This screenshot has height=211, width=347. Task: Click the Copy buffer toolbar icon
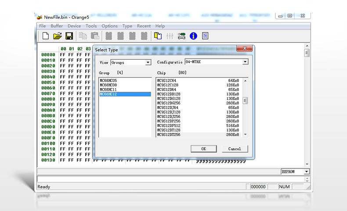(83, 36)
